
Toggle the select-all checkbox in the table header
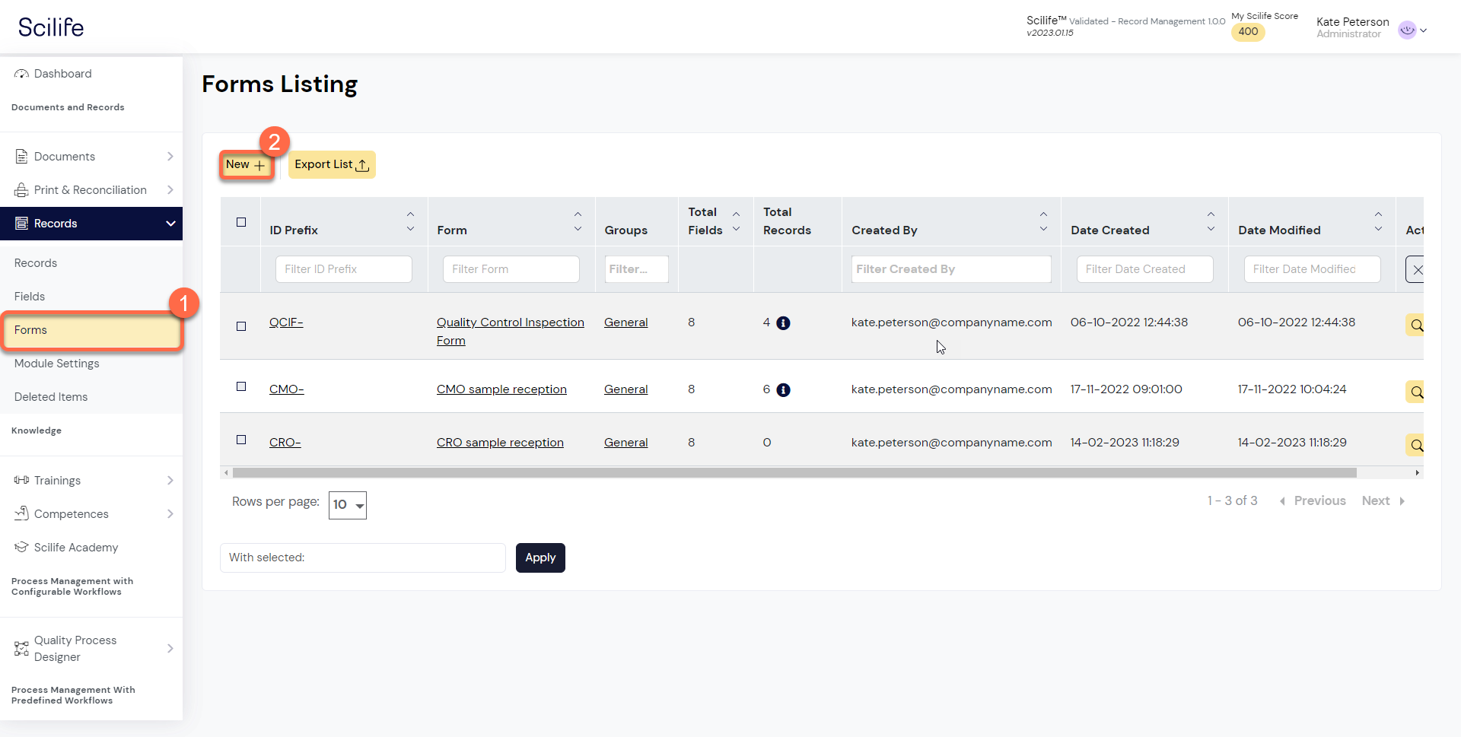241,222
